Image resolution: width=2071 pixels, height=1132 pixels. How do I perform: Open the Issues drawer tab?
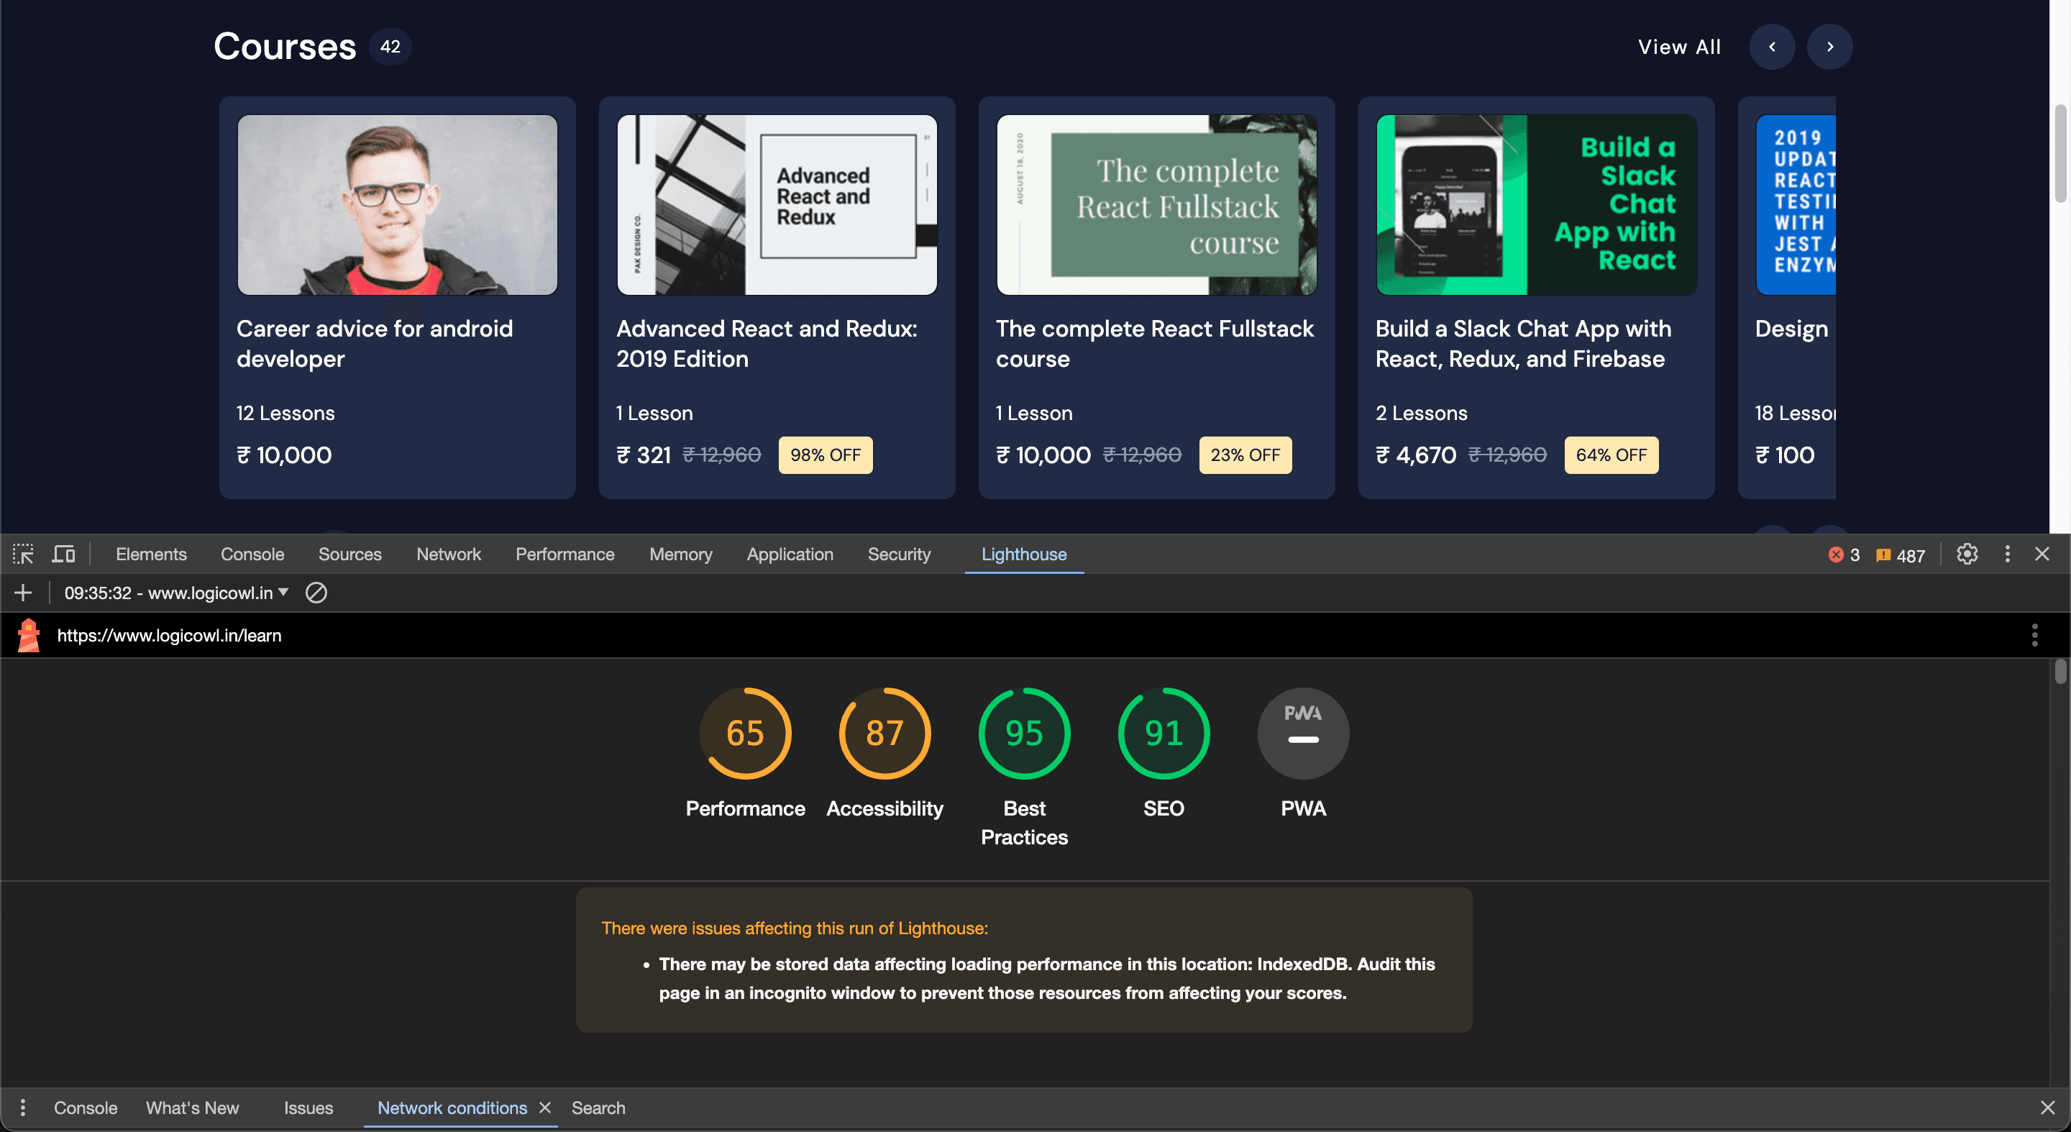(x=308, y=1107)
